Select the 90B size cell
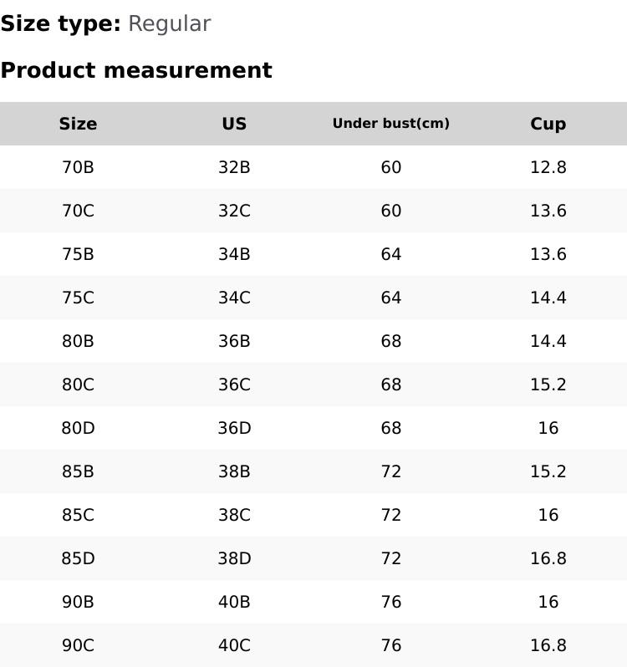This screenshot has height=667, width=627. coord(78,602)
